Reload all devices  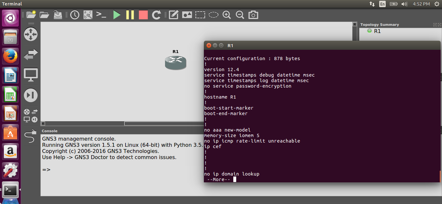[x=156, y=15]
